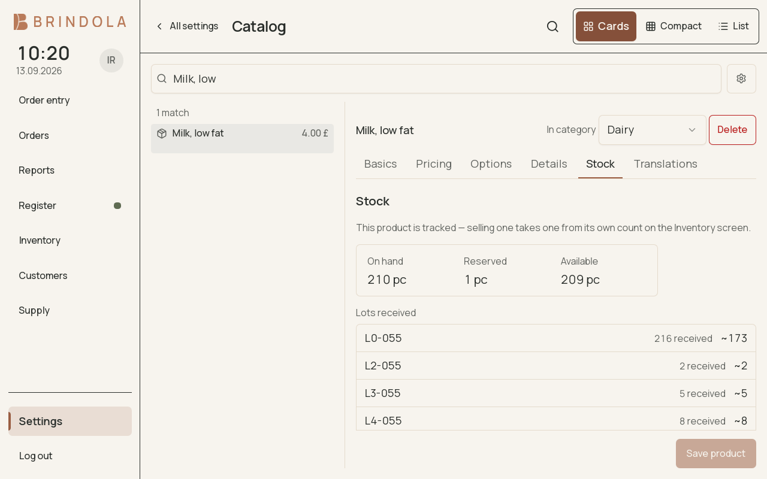Switch to List view

[x=733, y=26]
